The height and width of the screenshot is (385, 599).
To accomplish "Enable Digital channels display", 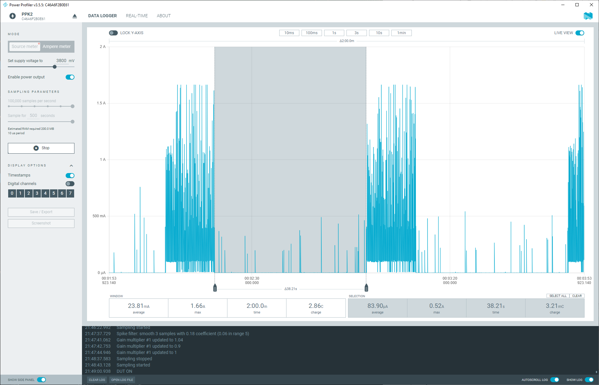I will pos(70,184).
